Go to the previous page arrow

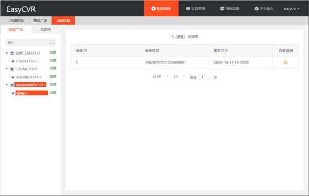point(168,77)
